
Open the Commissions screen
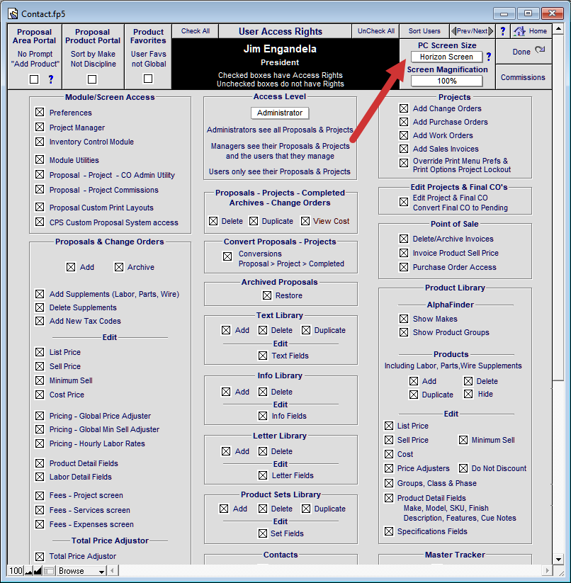[524, 77]
